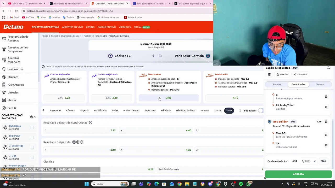335x188 pixels.
Task: Reload the page with browser refresh icon
Action: click(16, 11)
